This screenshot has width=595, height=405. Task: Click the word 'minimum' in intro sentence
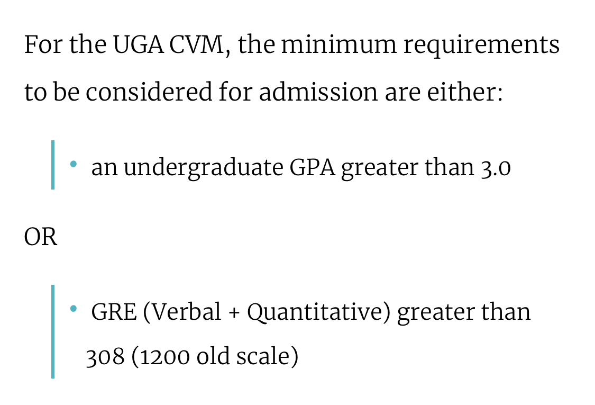click(338, 44)
